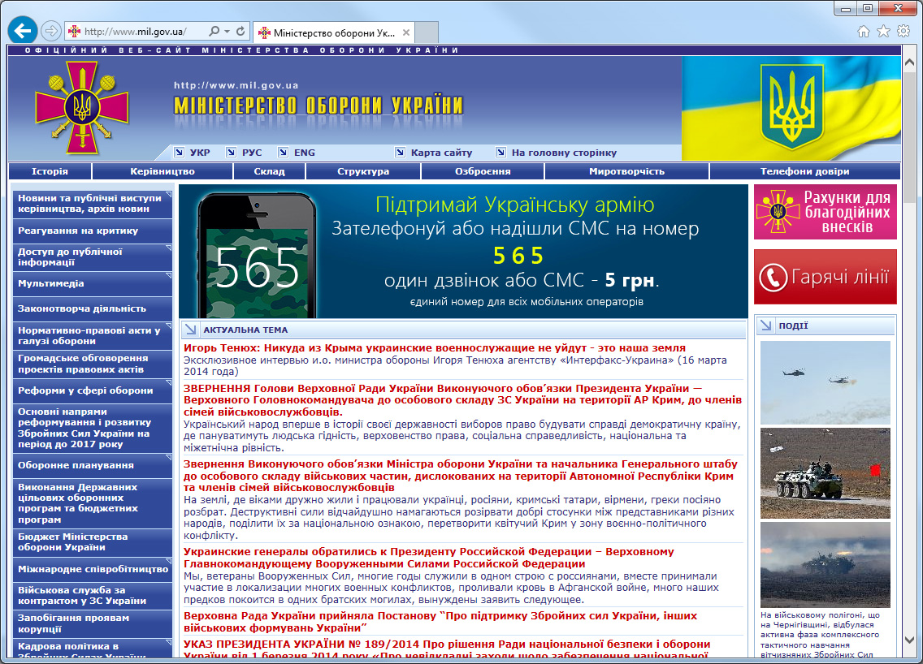The image size is (923, 664).
Task: Open Звернення Виконуючого обов'язки Міністра оборони article
Action: (461, 476)
